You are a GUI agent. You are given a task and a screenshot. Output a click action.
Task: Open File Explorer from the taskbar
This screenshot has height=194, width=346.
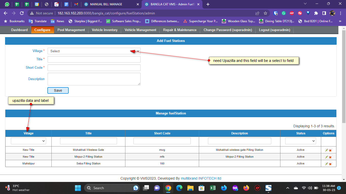(x=190, y=188)
